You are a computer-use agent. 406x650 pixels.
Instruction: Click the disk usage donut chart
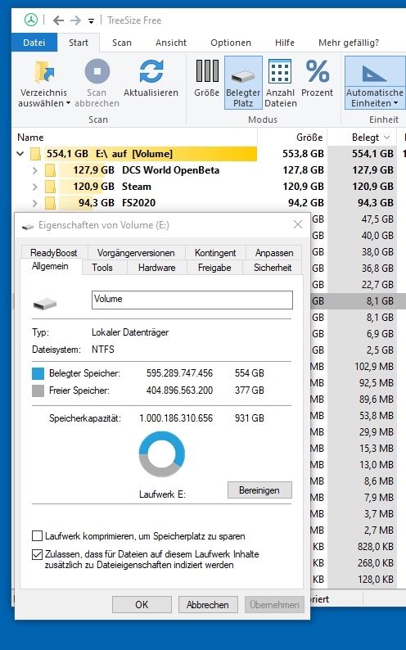tap(161, 454)
